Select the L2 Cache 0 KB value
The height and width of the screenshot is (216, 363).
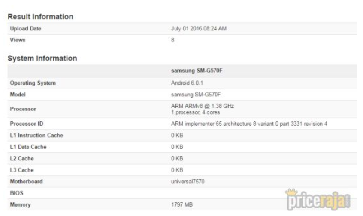[177, 159]
